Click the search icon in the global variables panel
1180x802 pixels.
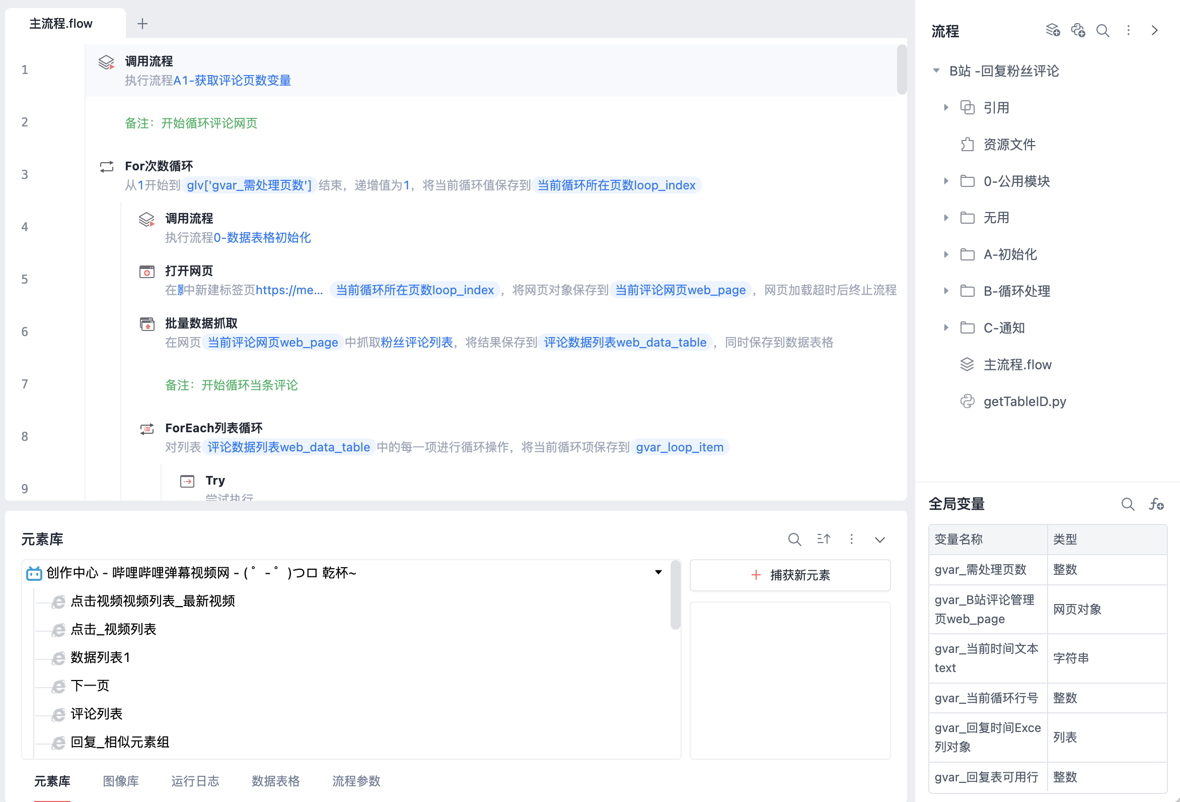click(1127, 504)
